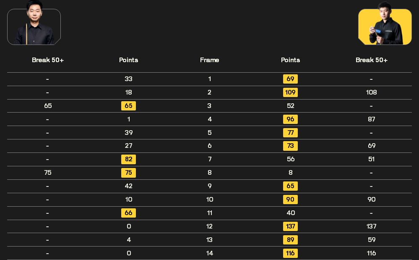The image size is (419, 260).
Task: Select the highlighted 65 points in frame 3
Action: (128, 106)
